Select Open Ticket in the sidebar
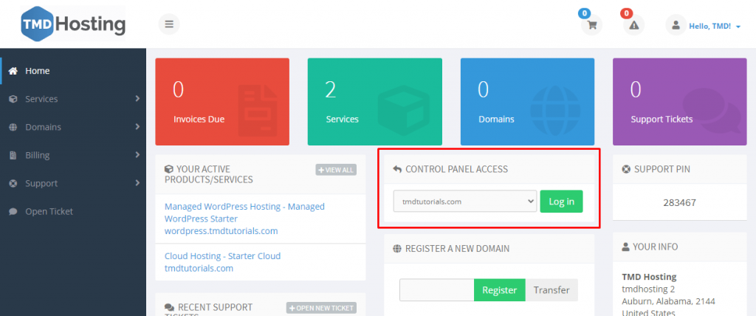The height and width of the screenshot is (316, 756). tap(49, 211)
